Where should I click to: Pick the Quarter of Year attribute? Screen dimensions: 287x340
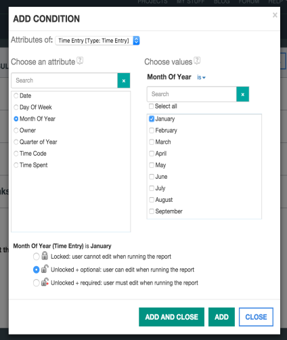16,142
